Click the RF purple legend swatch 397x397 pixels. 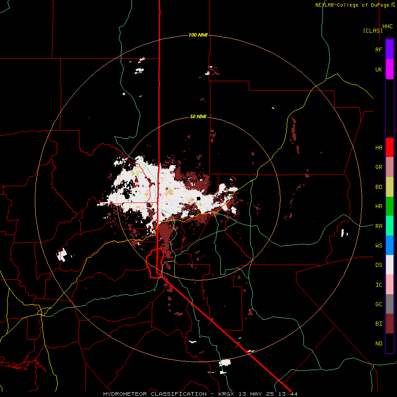click(x=390, y=49)
